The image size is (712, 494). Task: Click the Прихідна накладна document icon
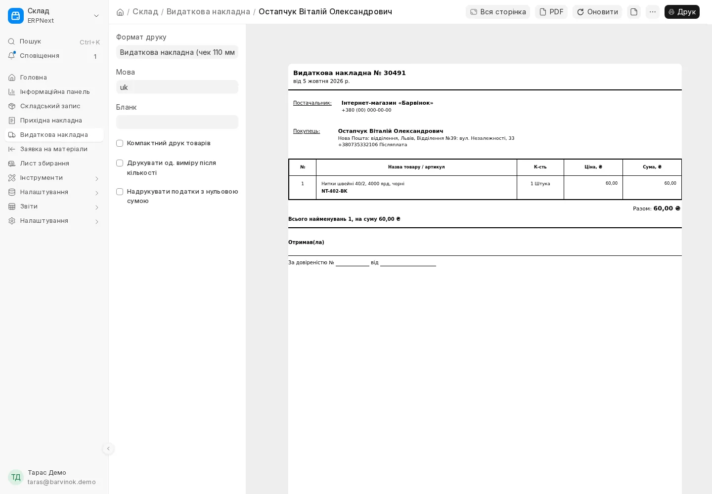pos(12,121)
